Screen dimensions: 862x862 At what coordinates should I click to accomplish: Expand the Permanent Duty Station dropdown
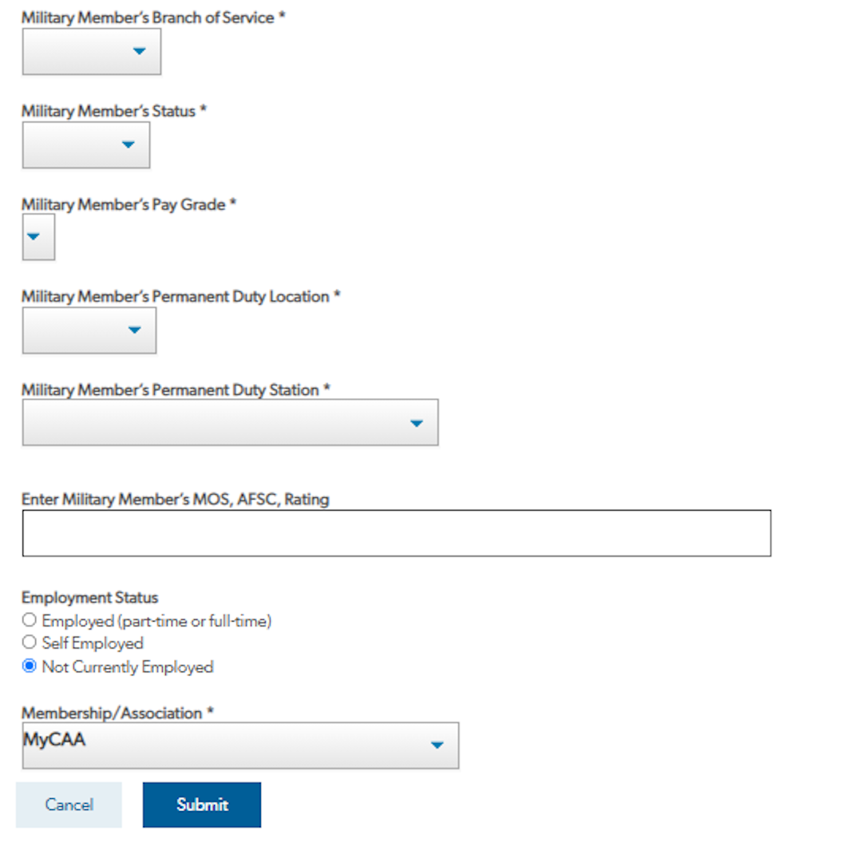pos(230,422)
